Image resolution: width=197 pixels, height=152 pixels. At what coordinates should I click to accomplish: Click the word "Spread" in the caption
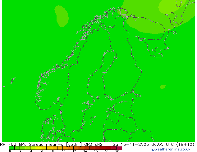36,145
